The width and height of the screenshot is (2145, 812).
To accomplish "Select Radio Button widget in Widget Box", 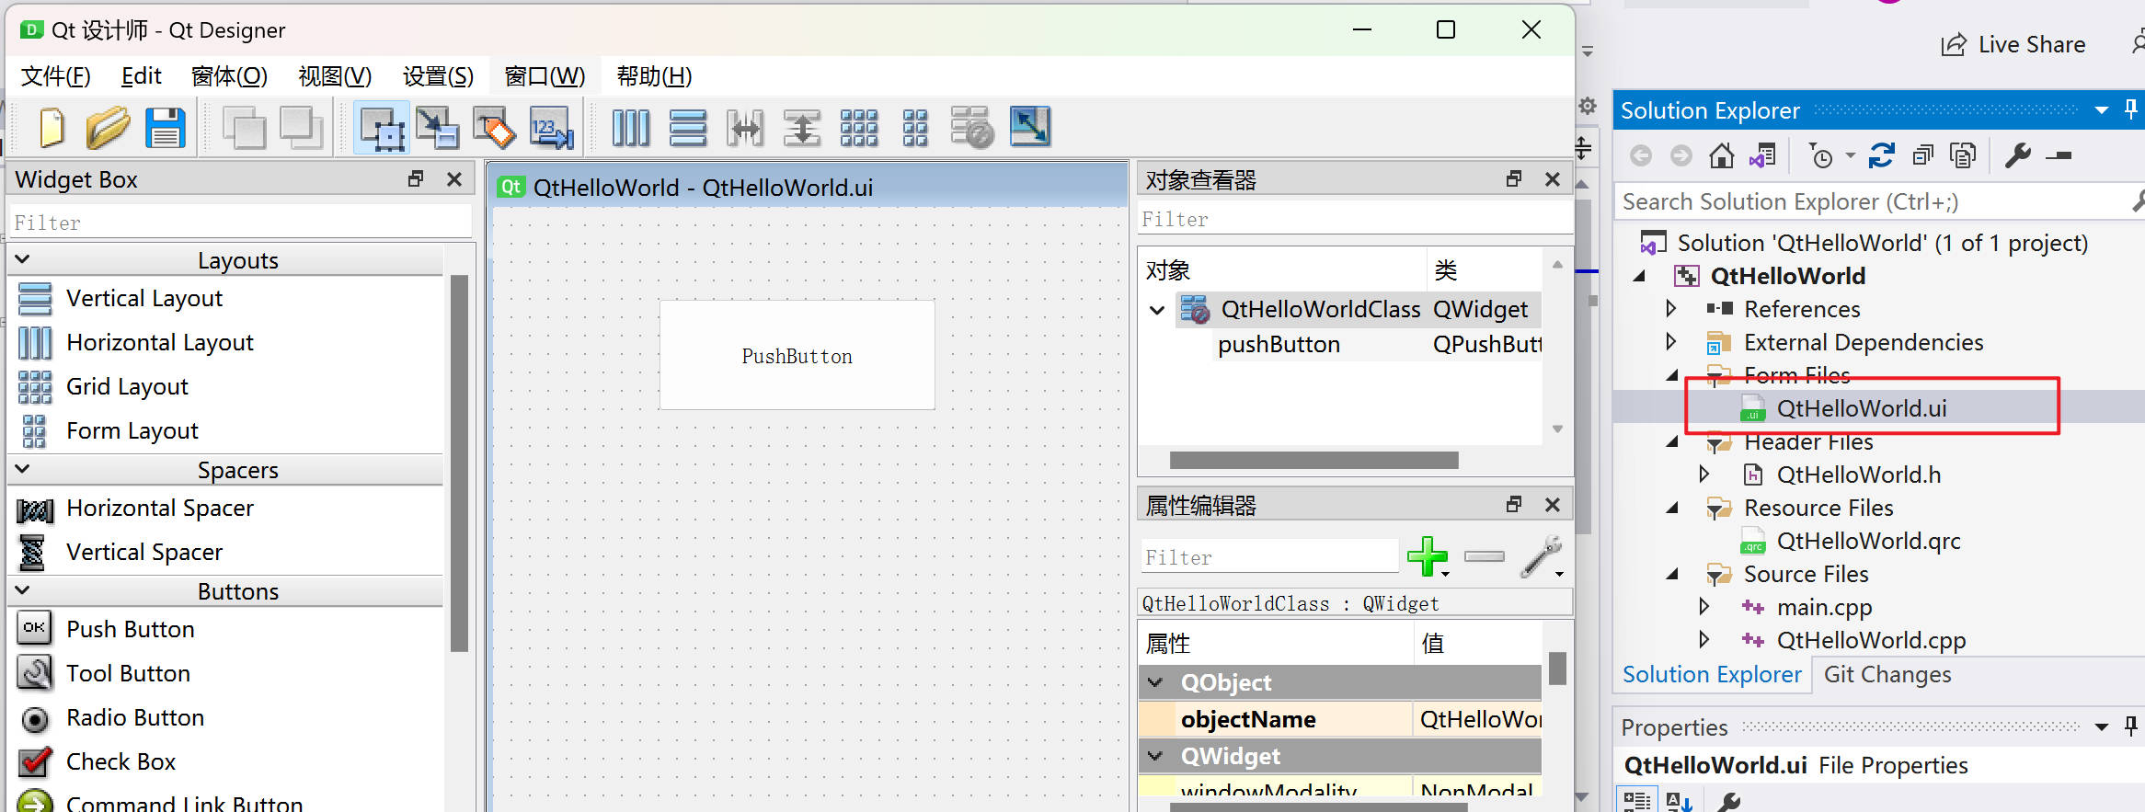I will pos(134,717).
